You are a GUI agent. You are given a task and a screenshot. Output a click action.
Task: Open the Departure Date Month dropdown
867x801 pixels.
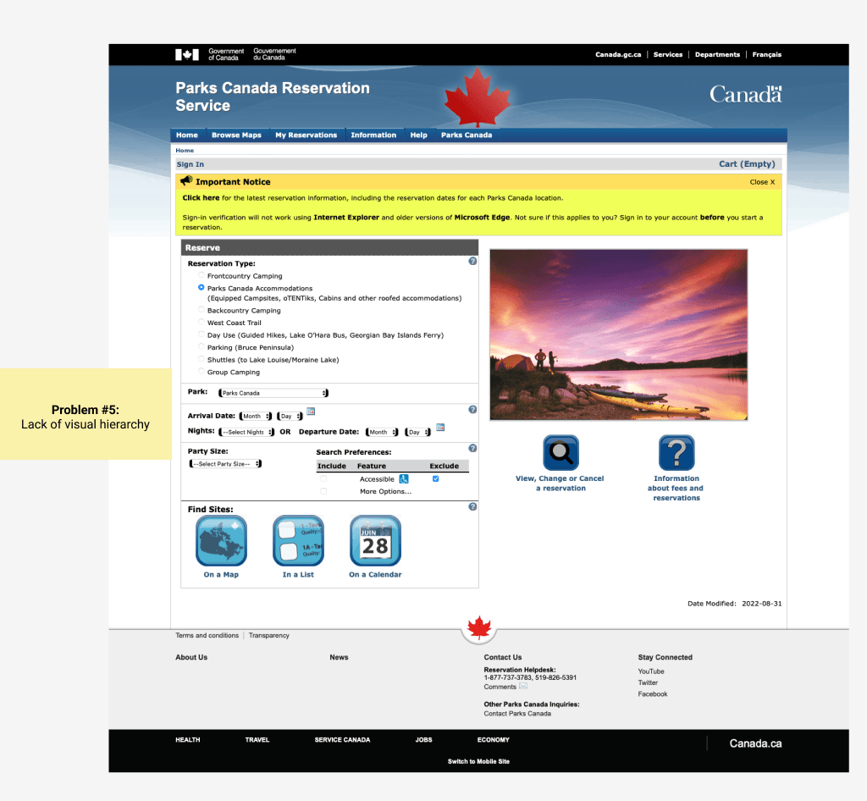coord(382,432)
